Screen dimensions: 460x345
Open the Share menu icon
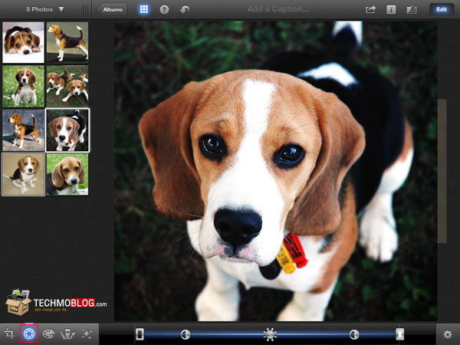click(x=370, y=9)
